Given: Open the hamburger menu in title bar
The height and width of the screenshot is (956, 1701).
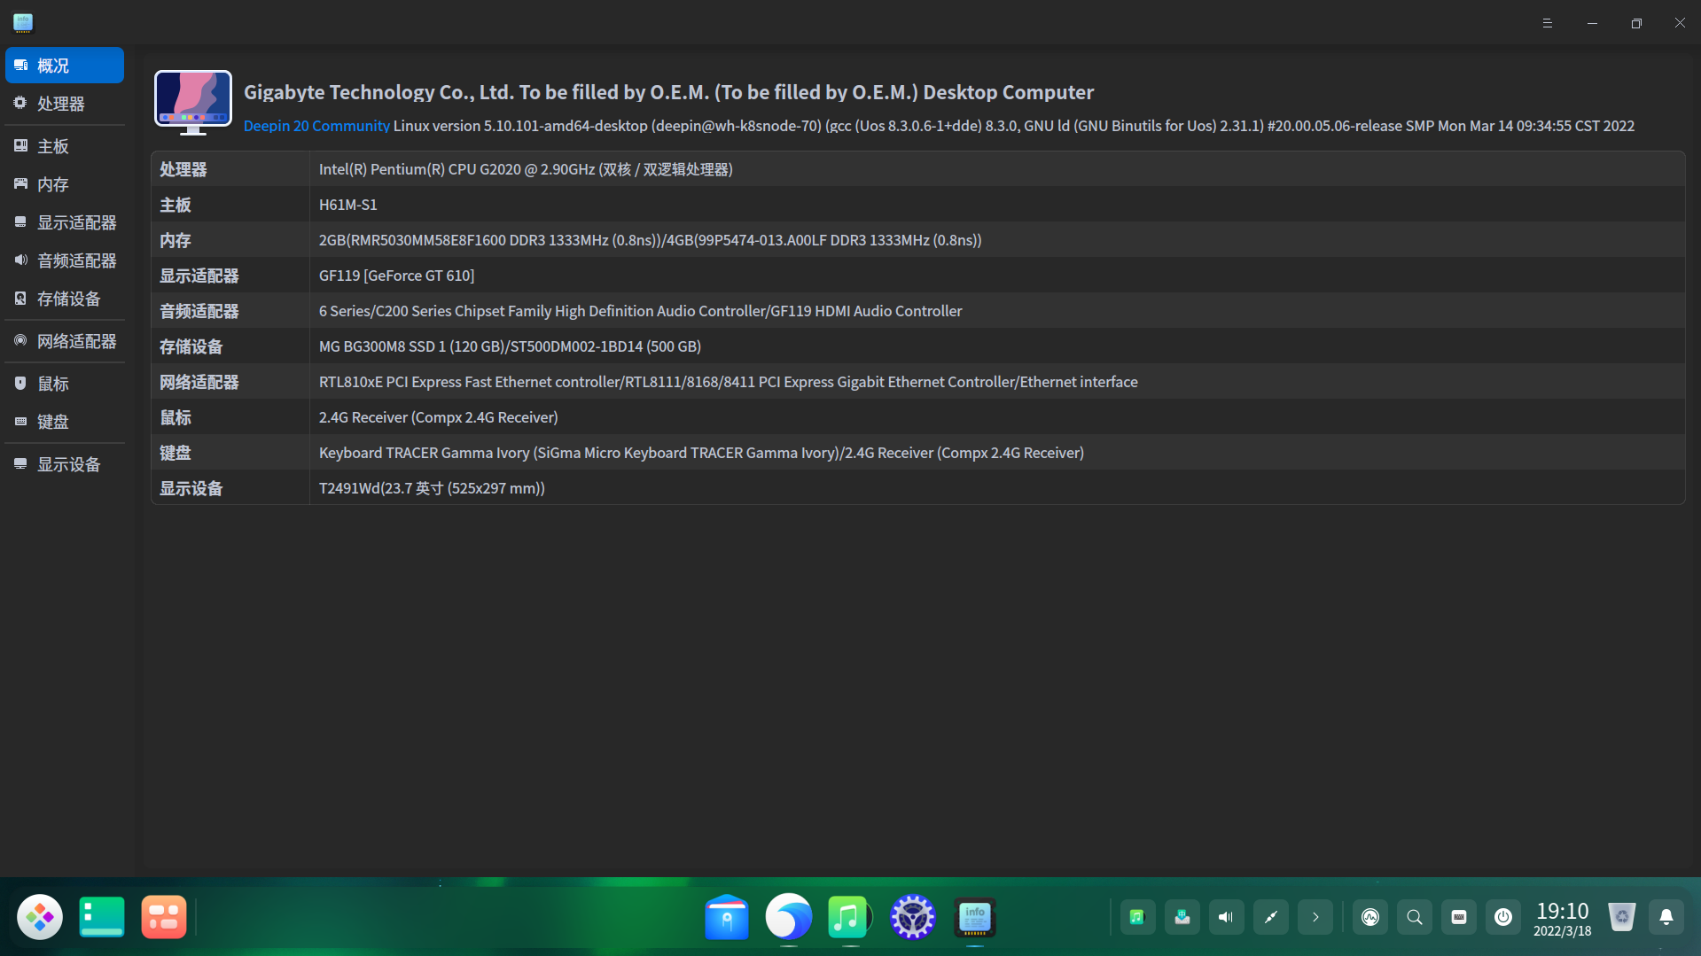Looking at the screenshot, I should pos(1548,23).
